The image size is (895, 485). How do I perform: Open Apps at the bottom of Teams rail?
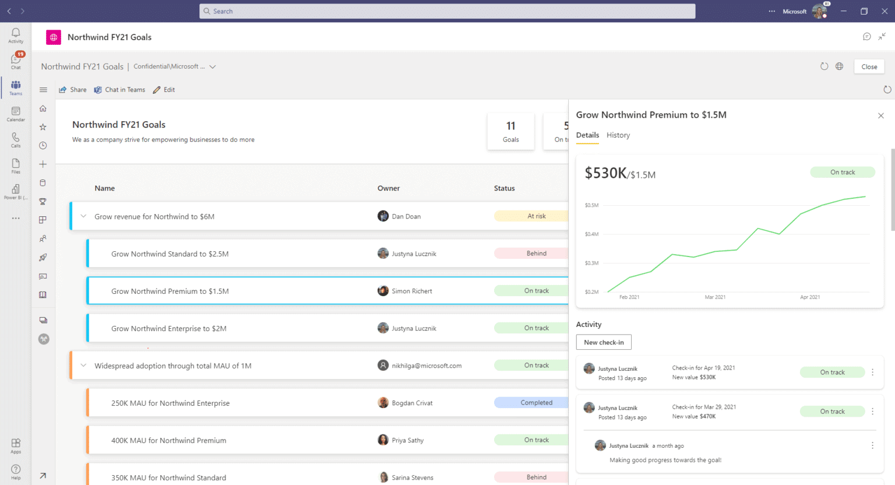(15, 445)
